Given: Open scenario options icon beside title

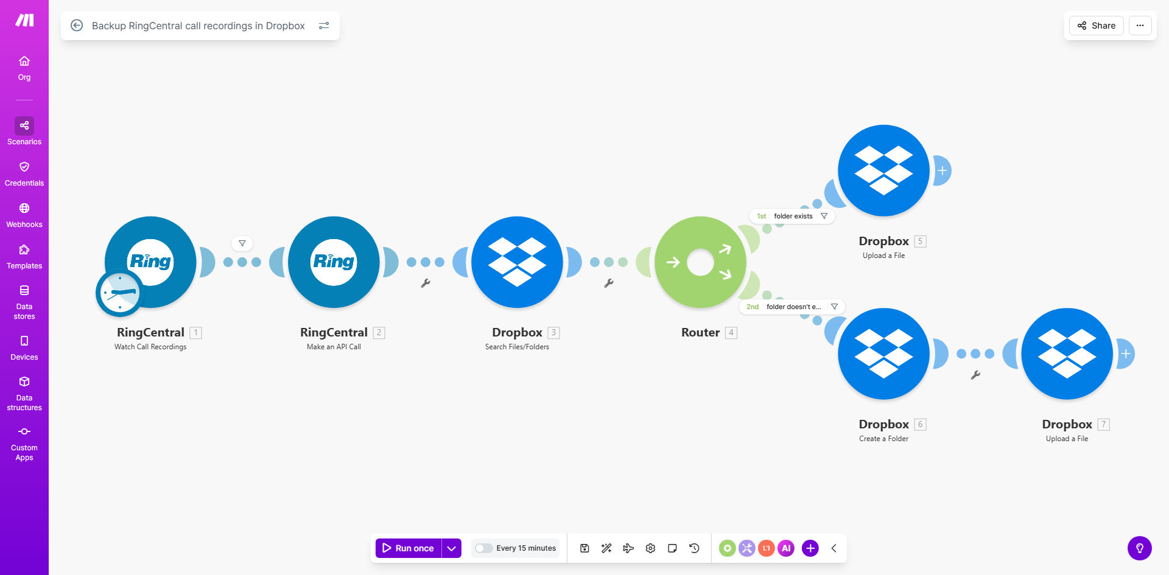Looking at the screenshot, I should pos(324,26).
